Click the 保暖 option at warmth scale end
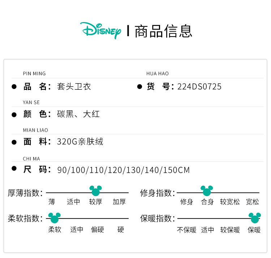The width and height of the screenshot is (271, 258). coord(254,230)
